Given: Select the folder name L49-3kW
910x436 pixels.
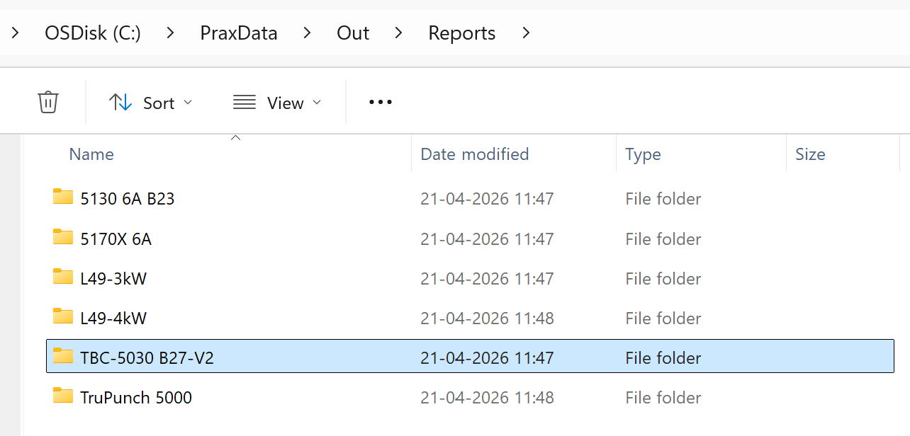Looking at the screenshot, I should point(113,279).
